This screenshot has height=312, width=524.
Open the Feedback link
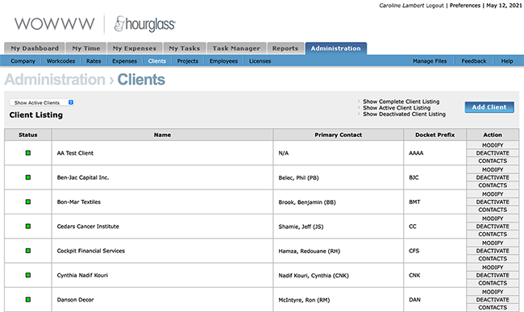click(474, 61)
